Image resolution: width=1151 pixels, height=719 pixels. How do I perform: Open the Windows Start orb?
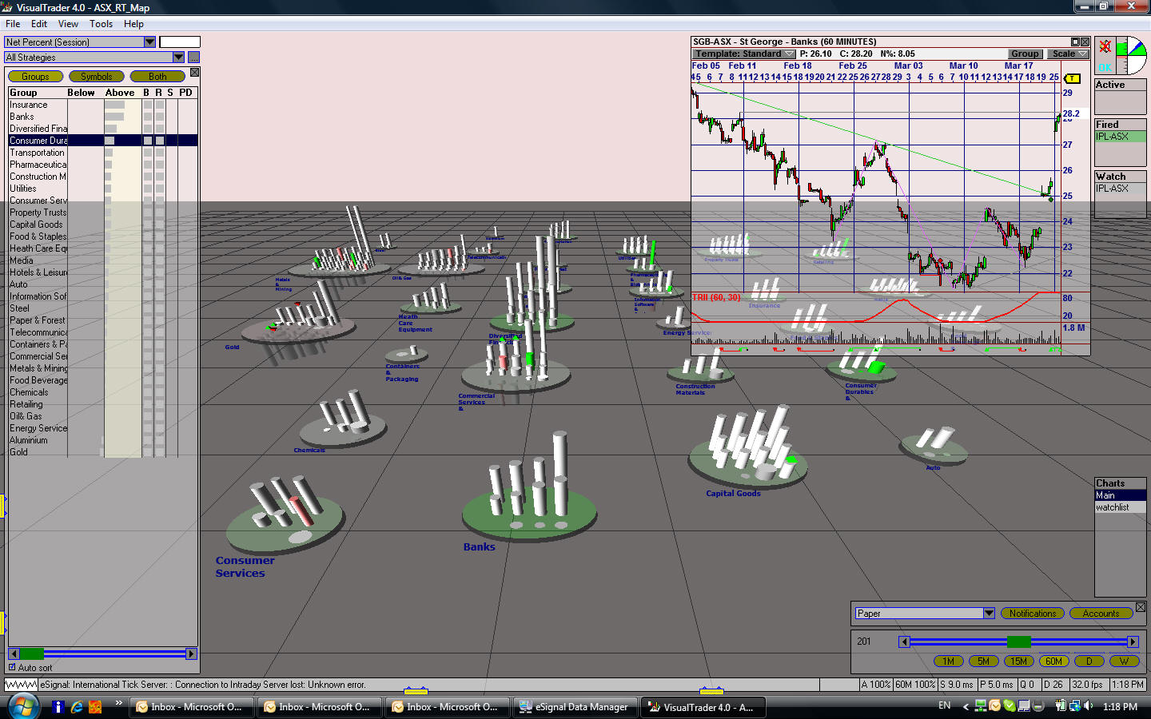[23, 706]
